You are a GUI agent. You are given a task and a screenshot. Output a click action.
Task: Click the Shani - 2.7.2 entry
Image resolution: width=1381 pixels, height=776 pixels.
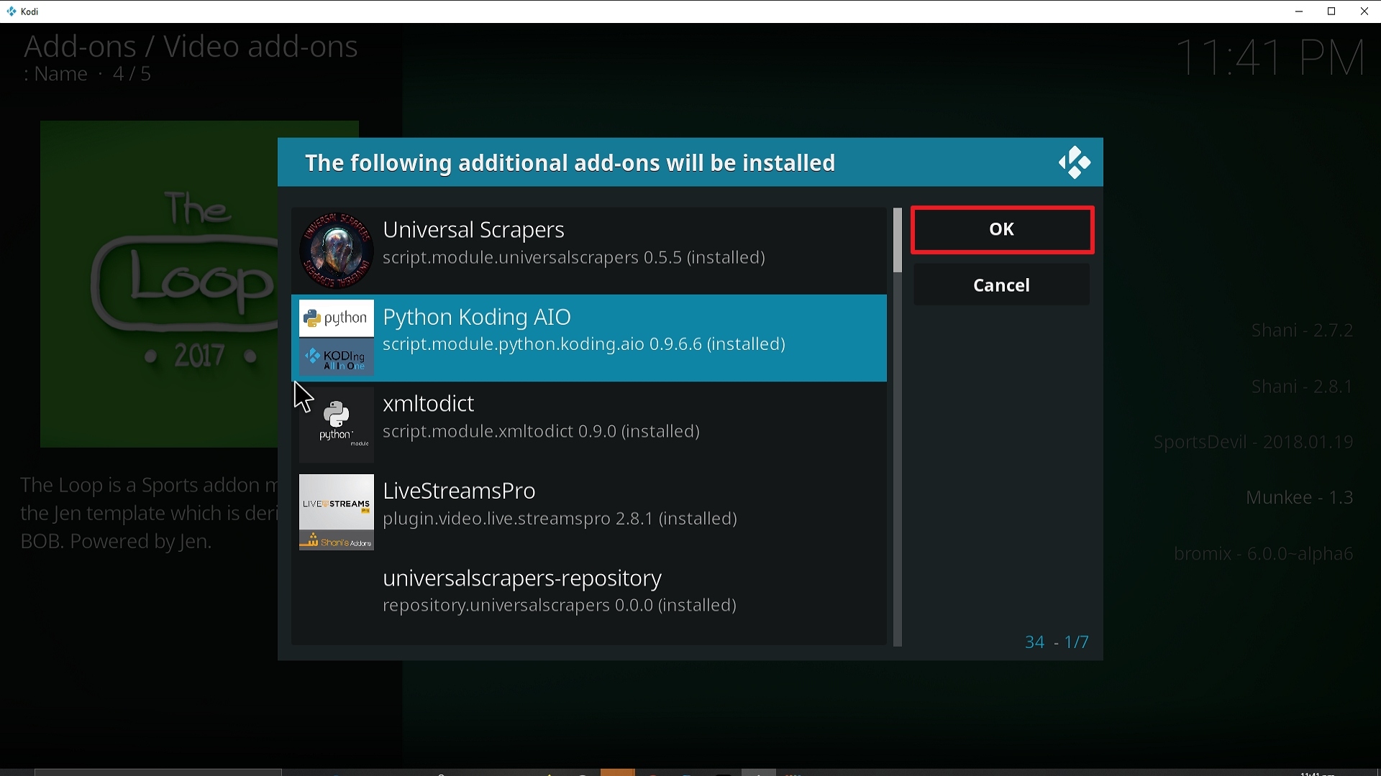pos(1302,331)
